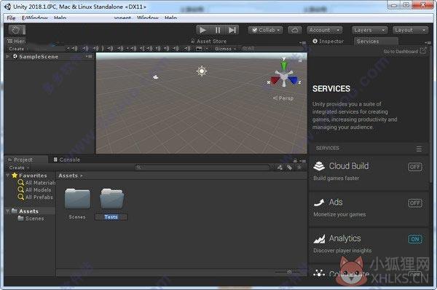This screenshot has width=437, height=290.
Task: Switch to the Asset Store tab
Action: (x=209, y=42)
